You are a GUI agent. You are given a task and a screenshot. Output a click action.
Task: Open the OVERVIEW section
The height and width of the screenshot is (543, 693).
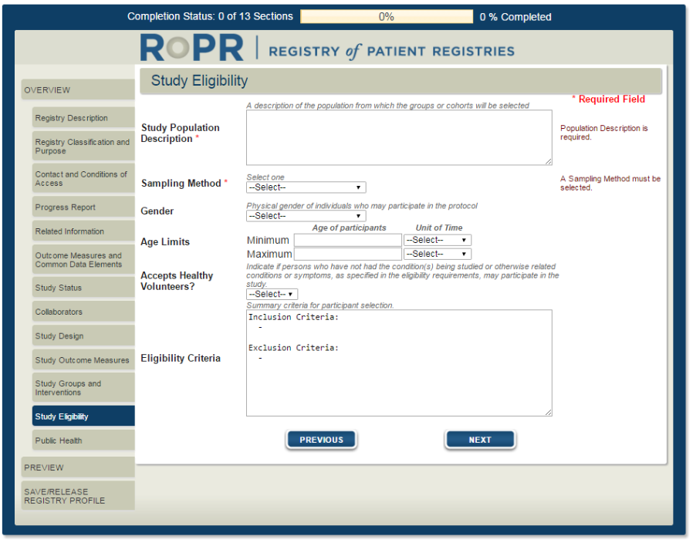pyautogui.click(x=78, y=89)
